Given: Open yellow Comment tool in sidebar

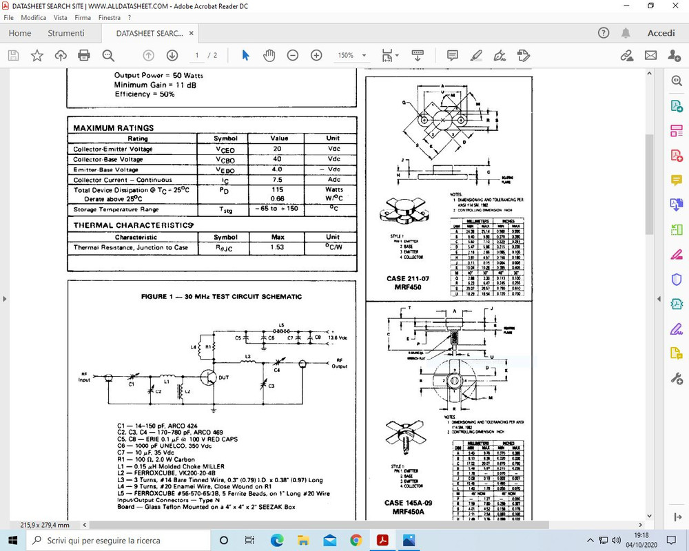Looking at the screenshot, I should pos(677,180).
